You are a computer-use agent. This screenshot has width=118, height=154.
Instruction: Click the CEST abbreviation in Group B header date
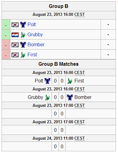pos(80,15)
